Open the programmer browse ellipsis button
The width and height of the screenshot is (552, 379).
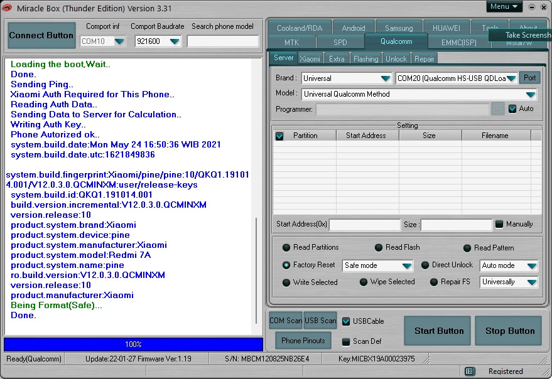pyautogui.click(x=497, y=109)
